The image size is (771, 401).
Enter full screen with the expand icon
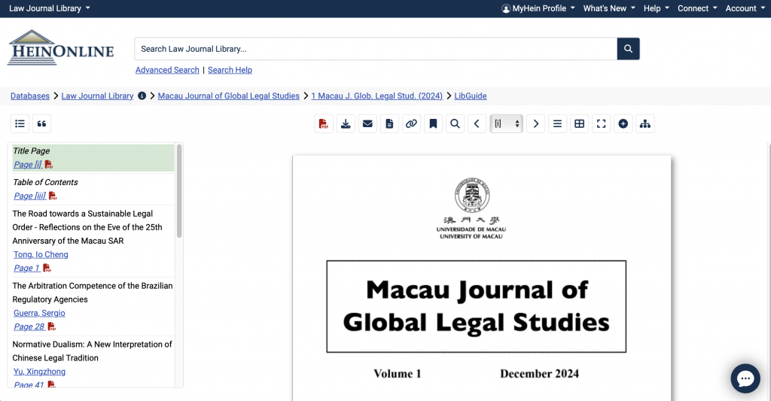(601, 124)
